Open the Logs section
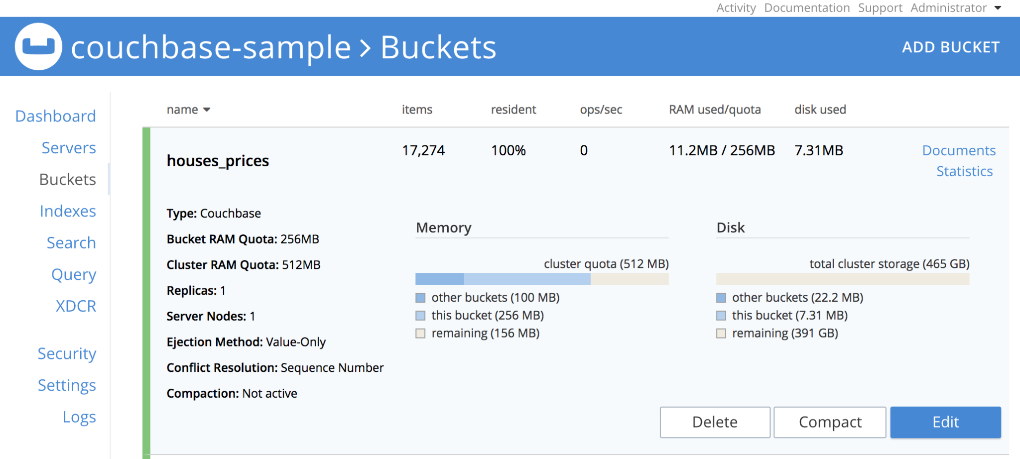This screenshot has height=459, width=1020. click(x=80, y=417)
